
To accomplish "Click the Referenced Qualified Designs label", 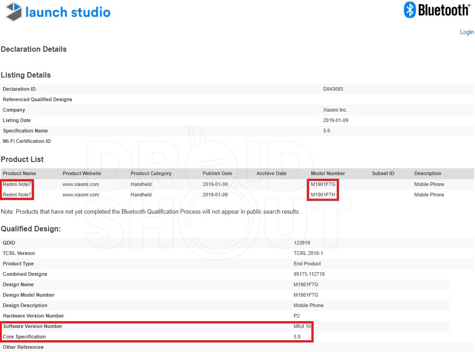I will pos(37,99).
